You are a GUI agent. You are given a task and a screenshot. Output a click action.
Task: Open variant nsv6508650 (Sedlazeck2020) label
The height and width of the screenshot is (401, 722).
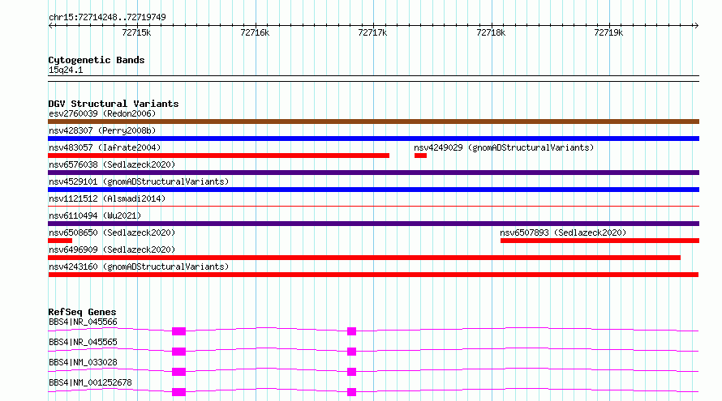point(112,232)
